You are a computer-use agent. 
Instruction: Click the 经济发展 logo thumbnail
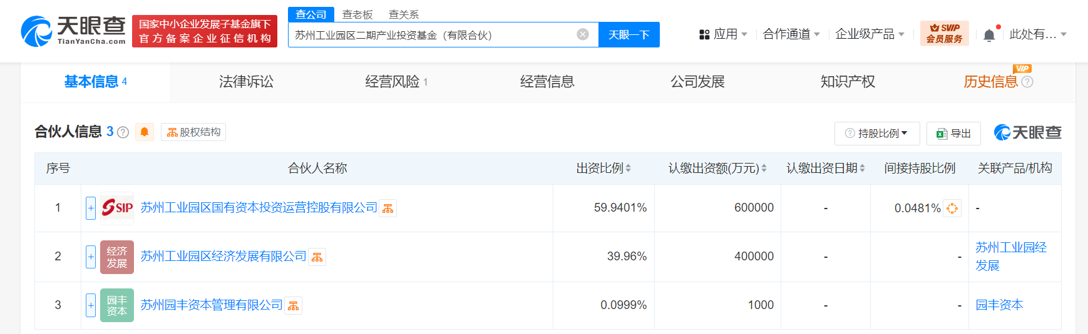click(117, 257)
